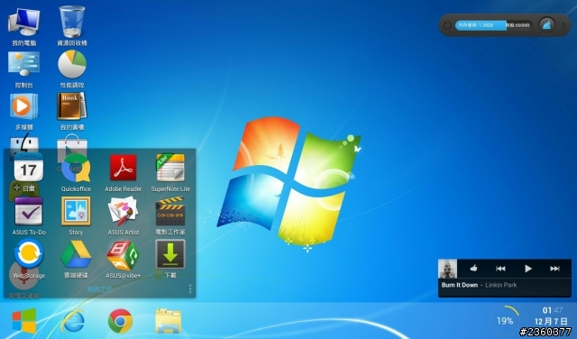Thumbs up Burn It Down track

[473, 269]
